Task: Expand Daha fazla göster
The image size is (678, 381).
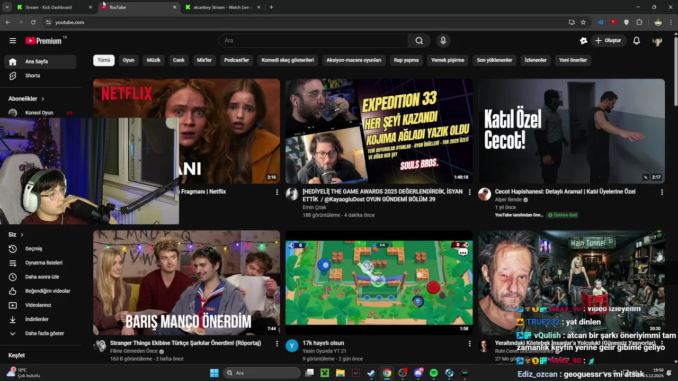Action: click(40, 333)
